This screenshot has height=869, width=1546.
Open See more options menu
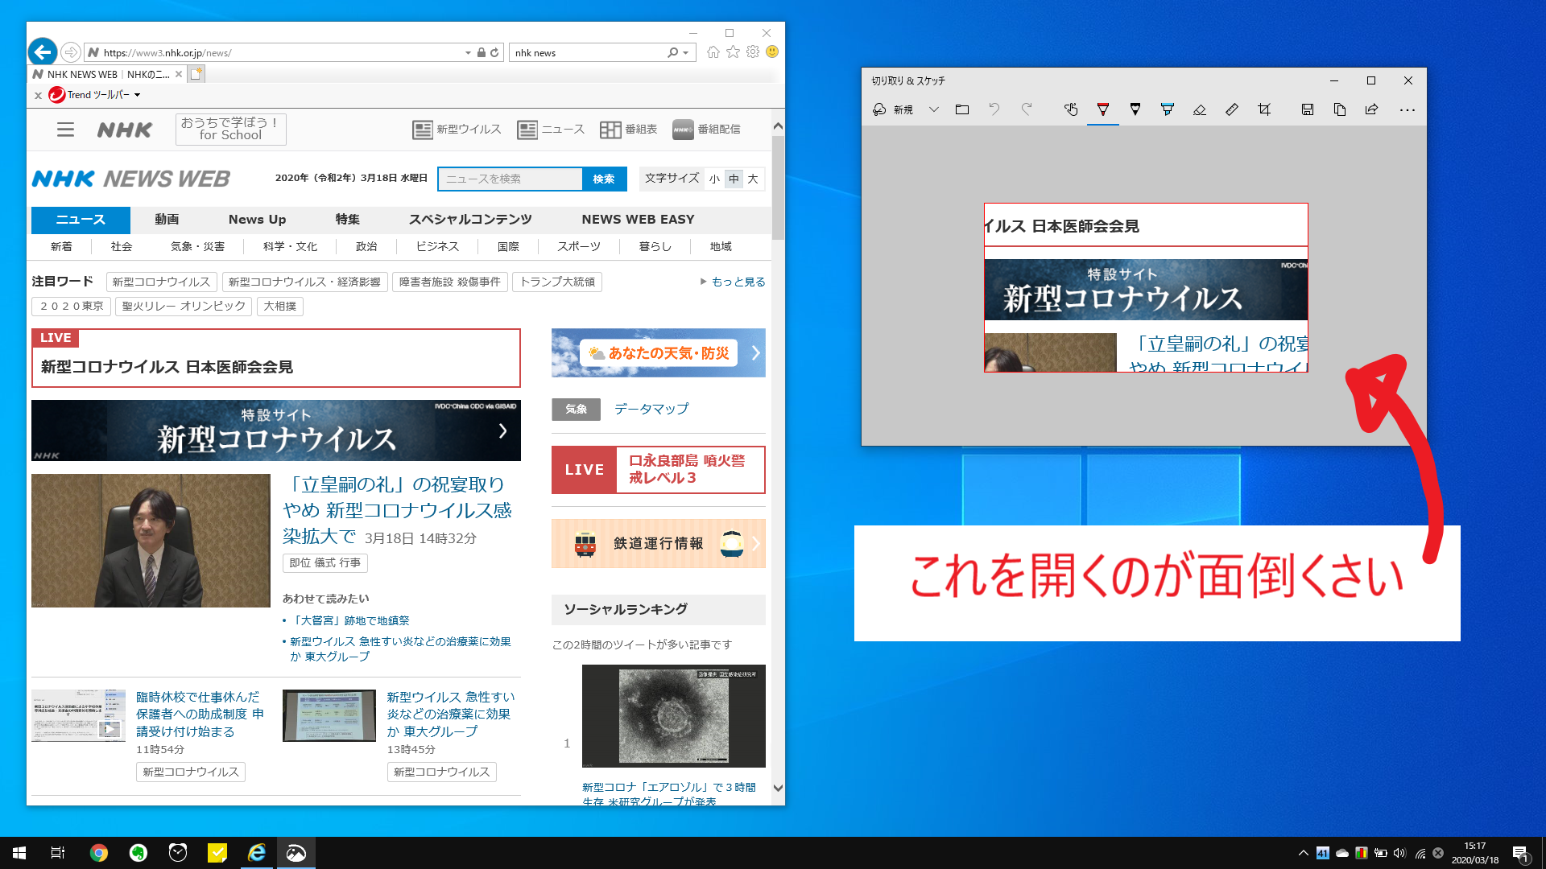1407,109
